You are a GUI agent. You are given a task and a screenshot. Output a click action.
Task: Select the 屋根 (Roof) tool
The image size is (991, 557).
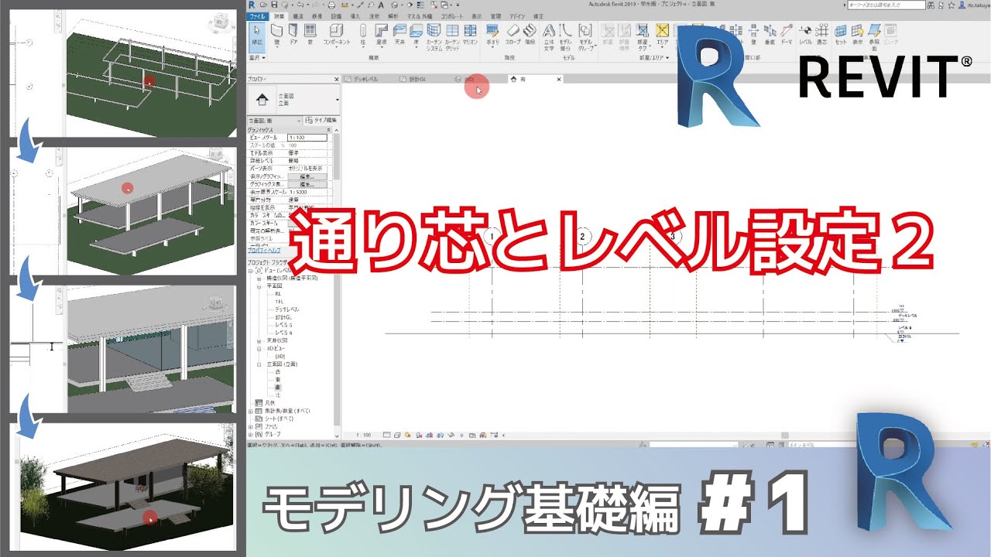(x=381, y=34)
